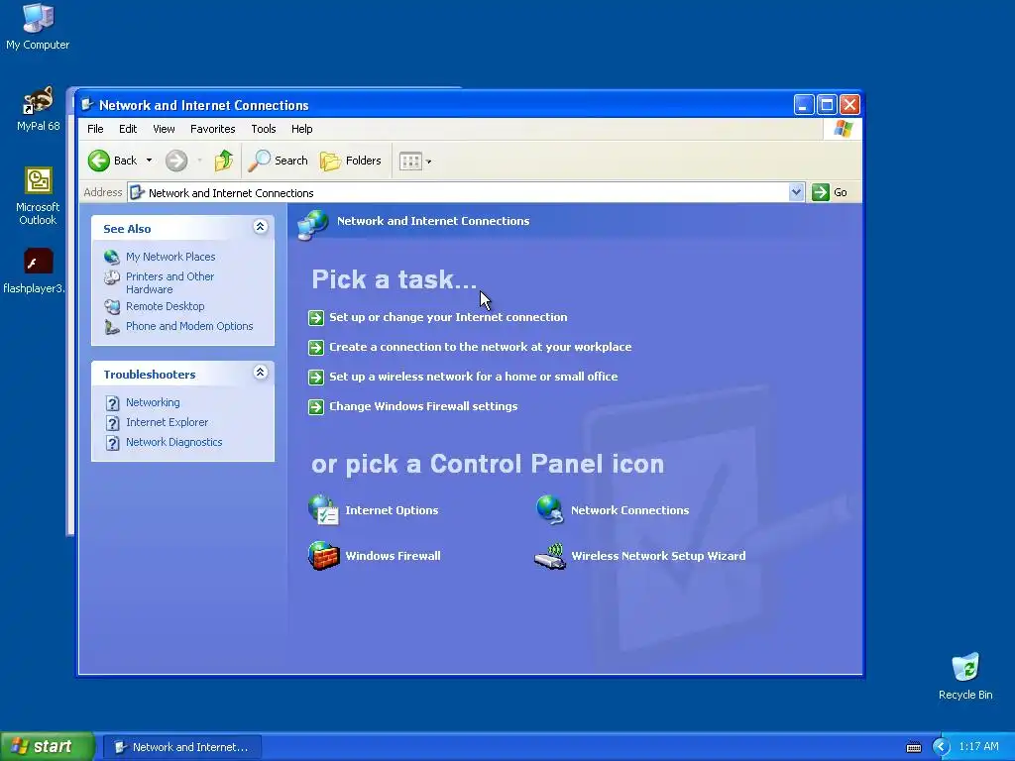This screenshot has width=1015, height=761.
Task: Open Microsoft Outlook desktop icon
Action: tap(39, 195)
